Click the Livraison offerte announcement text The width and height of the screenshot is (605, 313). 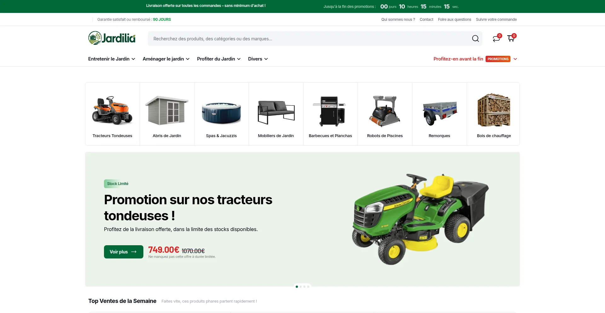(x=206, y=6)
